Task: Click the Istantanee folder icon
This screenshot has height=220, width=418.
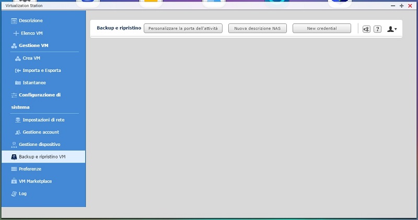Action: 18,83
